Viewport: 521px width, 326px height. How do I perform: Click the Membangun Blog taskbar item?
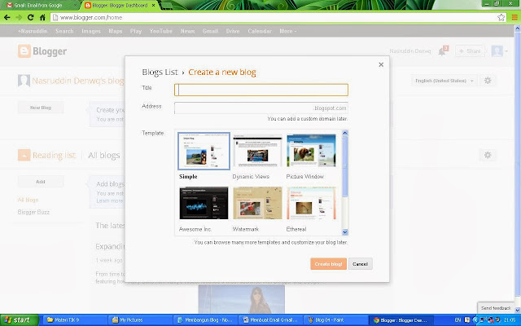point(204,320)
